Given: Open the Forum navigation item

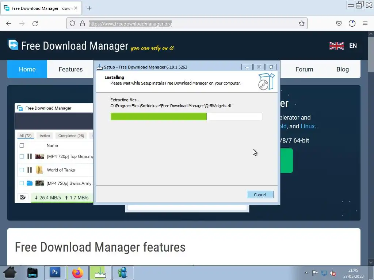Looking at the screenshot, I should (x=304, y=69).
